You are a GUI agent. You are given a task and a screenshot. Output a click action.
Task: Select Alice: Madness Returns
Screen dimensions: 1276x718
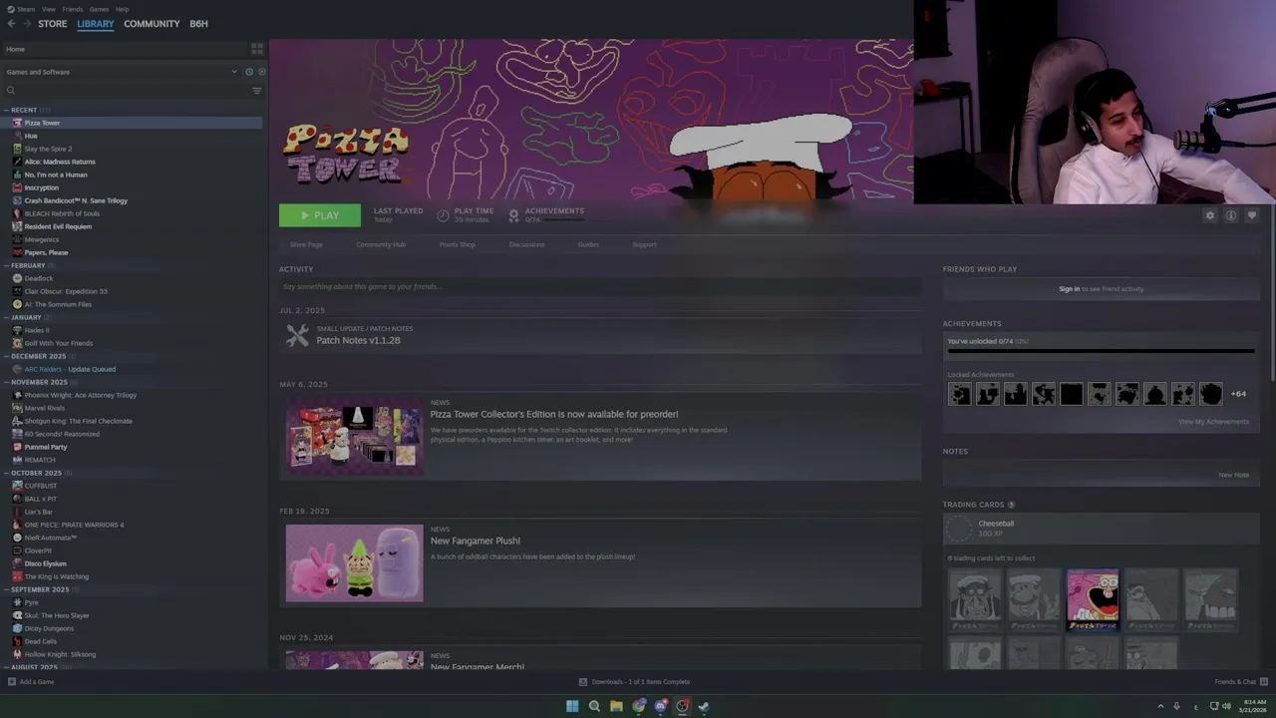[x=60, y=162]
